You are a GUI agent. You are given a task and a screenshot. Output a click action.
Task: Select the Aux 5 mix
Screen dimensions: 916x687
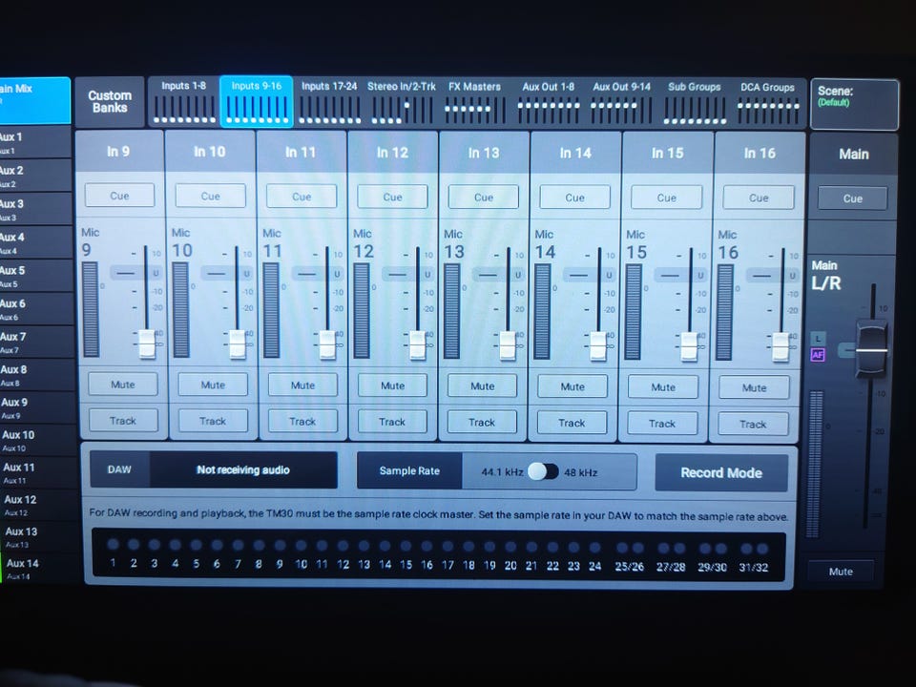(35, 276)
